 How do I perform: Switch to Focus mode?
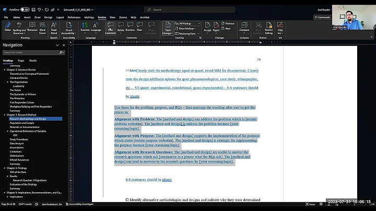tap(310, 204)
